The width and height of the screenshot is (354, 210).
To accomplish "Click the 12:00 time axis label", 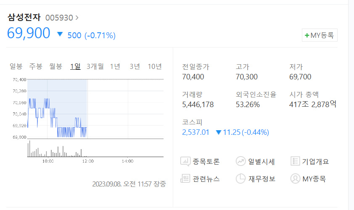I will pos(87,161).
